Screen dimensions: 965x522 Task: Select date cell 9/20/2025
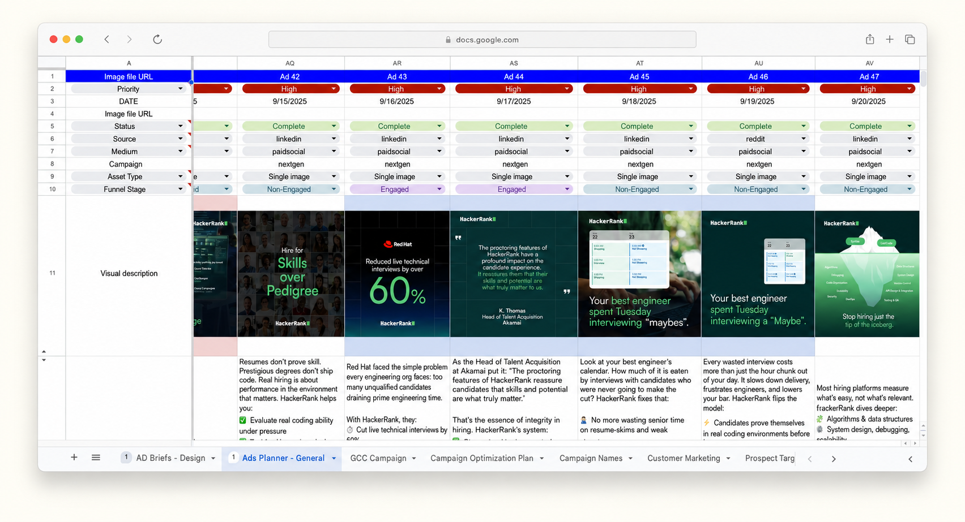click(868, 101)
